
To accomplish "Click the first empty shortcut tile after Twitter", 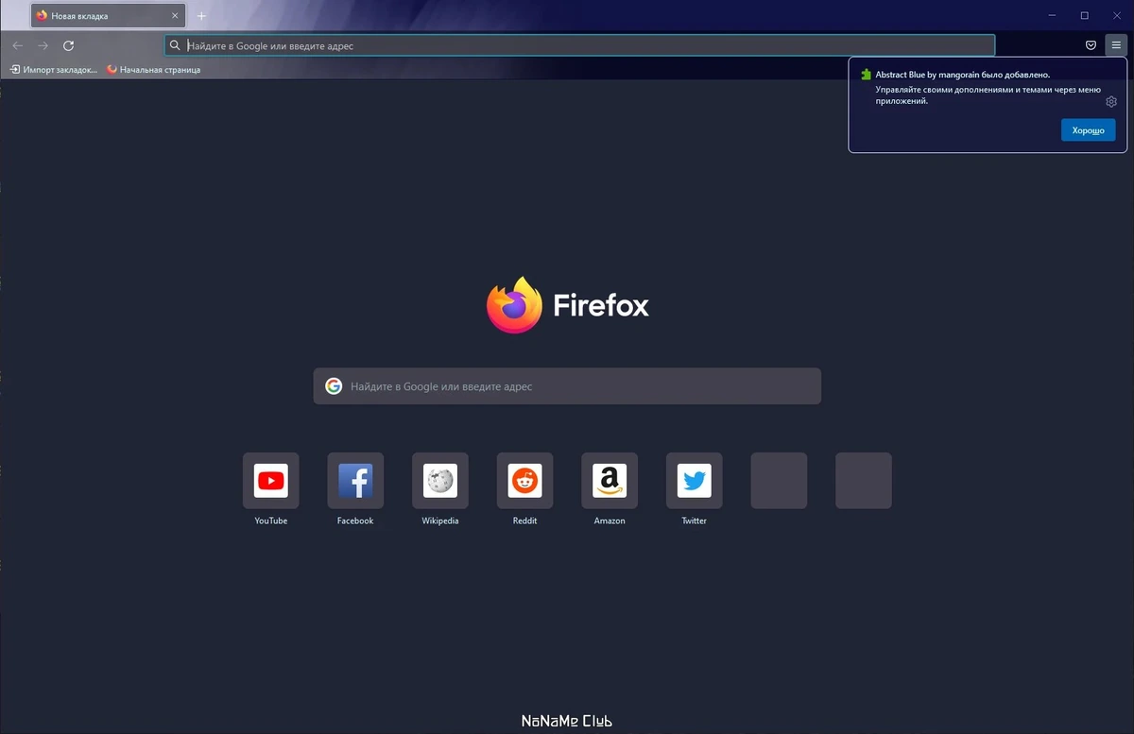I will pyautogui.click(x=779, y=481).
